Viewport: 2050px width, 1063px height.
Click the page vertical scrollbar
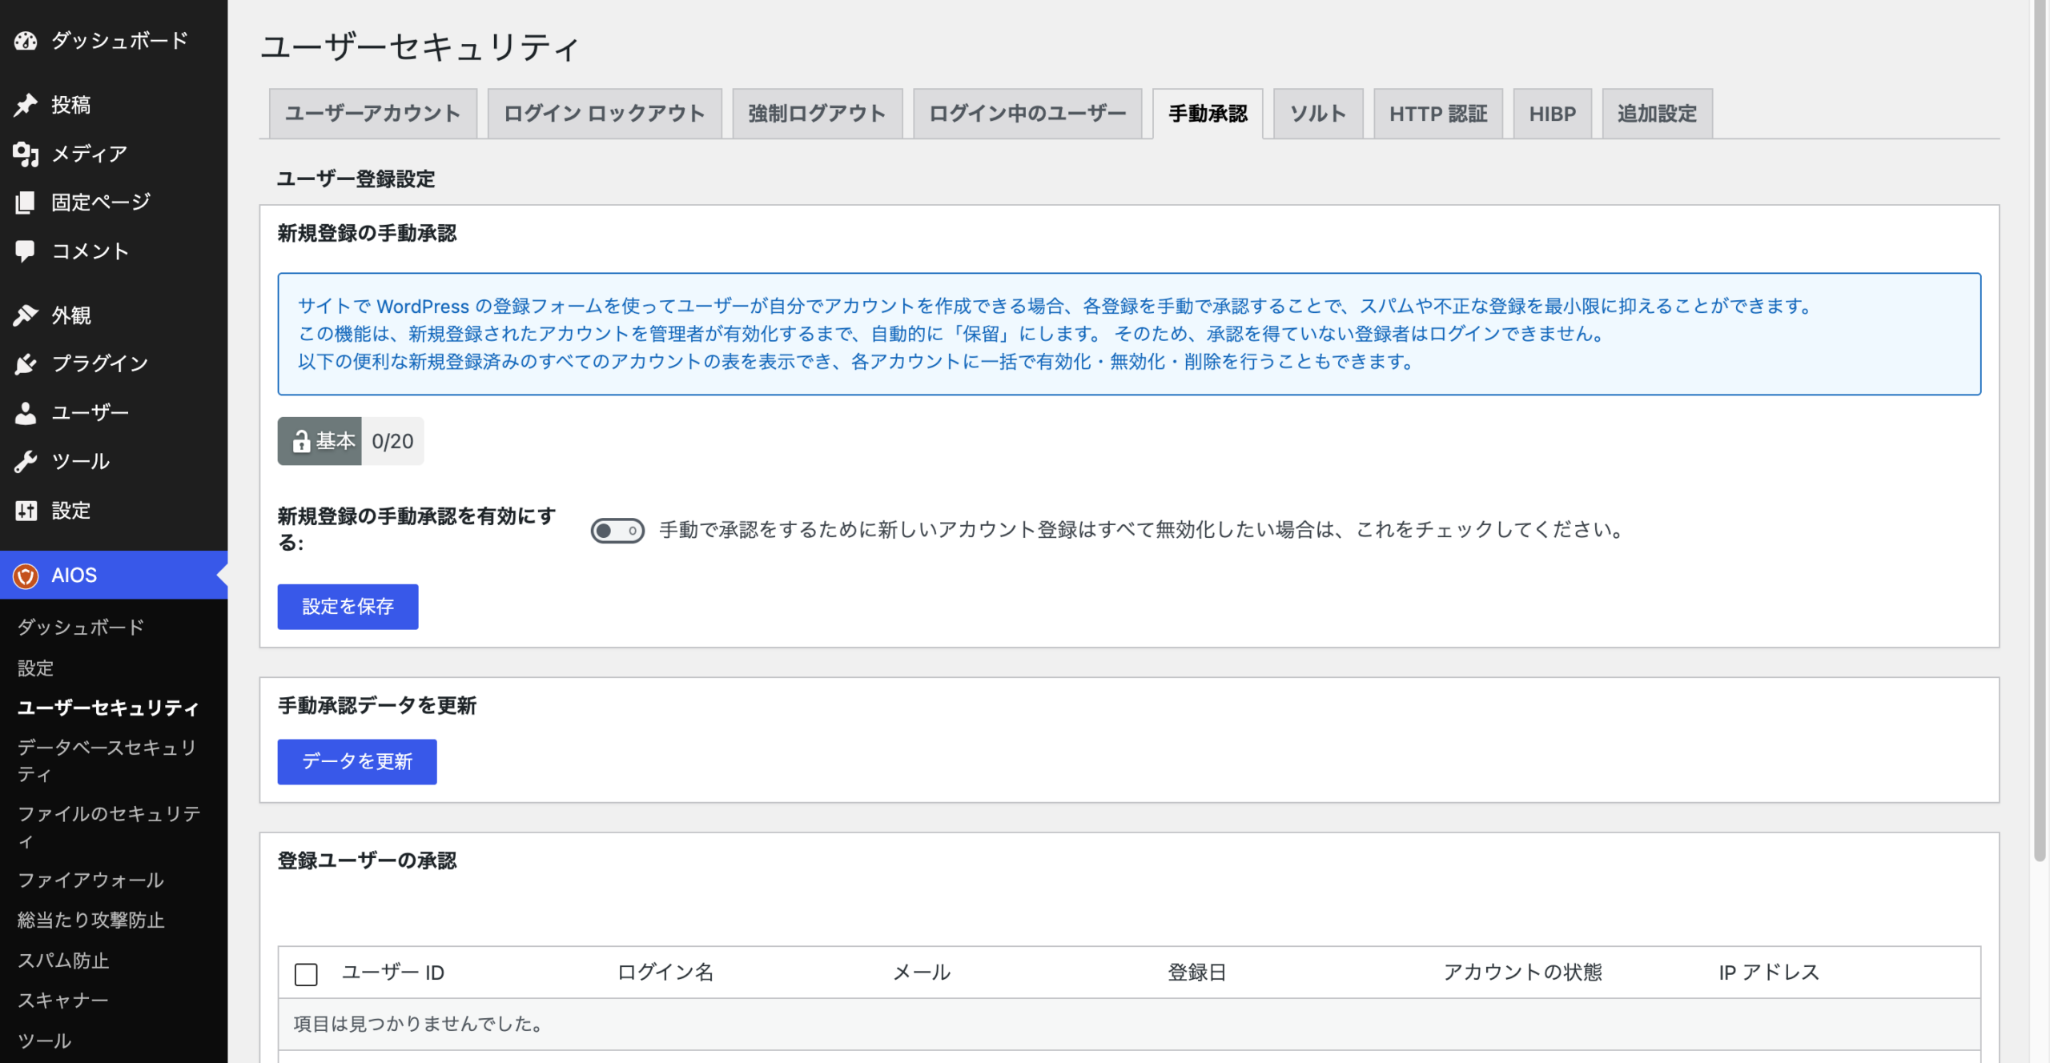coord(2040,432)
